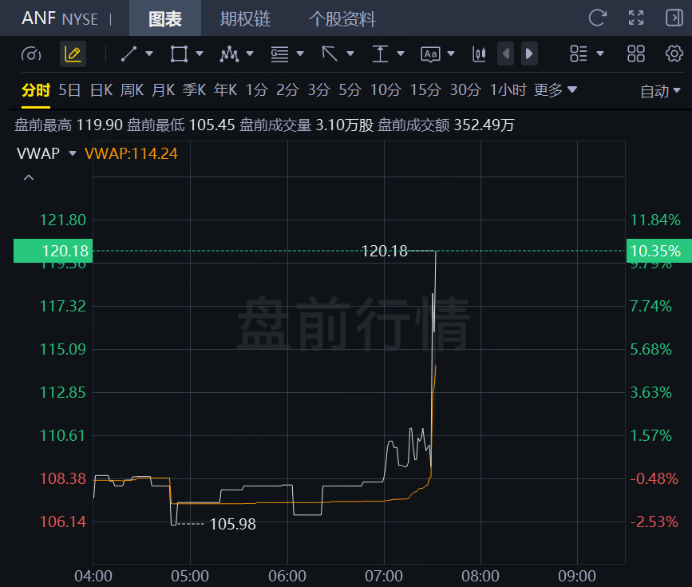Open the 个股资料 tab
692x587 pixels.
click(342, 18)
